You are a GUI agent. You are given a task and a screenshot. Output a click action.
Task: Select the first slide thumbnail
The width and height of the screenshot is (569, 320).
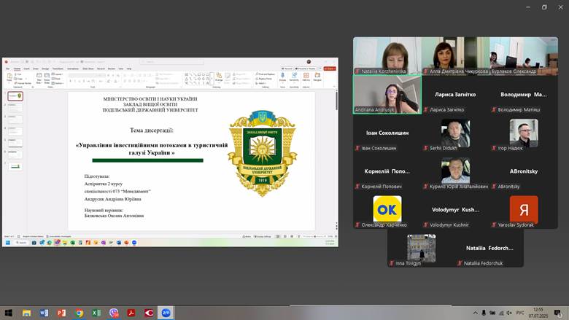pyautogui.click(x=15, y=95)
